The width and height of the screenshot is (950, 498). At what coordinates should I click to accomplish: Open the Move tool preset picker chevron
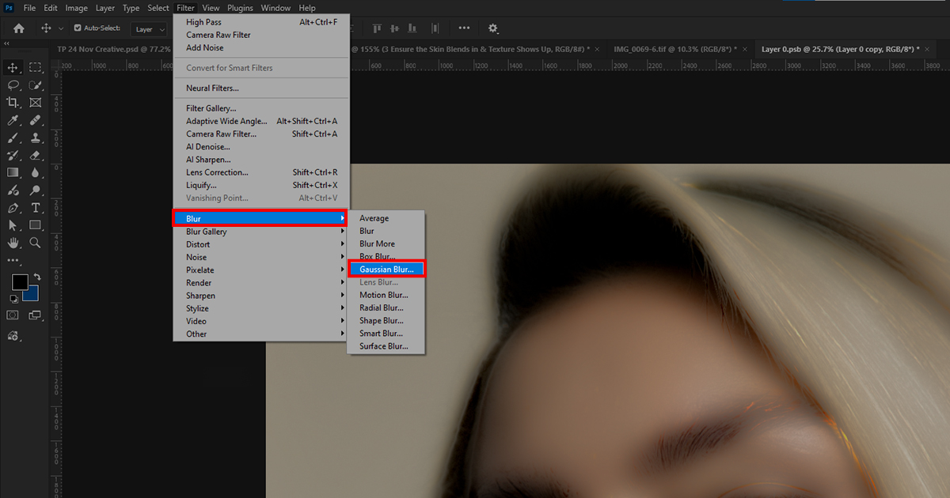pos(61,29)
